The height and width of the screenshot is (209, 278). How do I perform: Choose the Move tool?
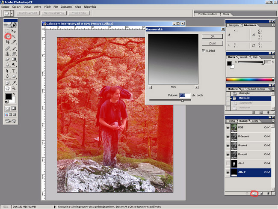(14, 31)
